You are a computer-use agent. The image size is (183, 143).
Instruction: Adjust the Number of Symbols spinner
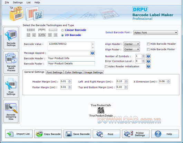pos(143,56)
